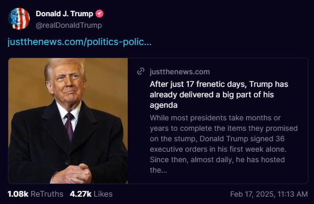
Task: Visit the @realDonaldTrump handle
Action: [69, 26]
